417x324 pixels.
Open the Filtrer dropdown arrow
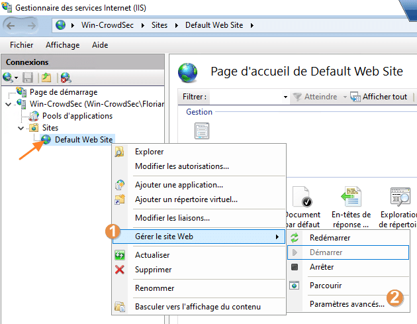(x=285, y=97)
